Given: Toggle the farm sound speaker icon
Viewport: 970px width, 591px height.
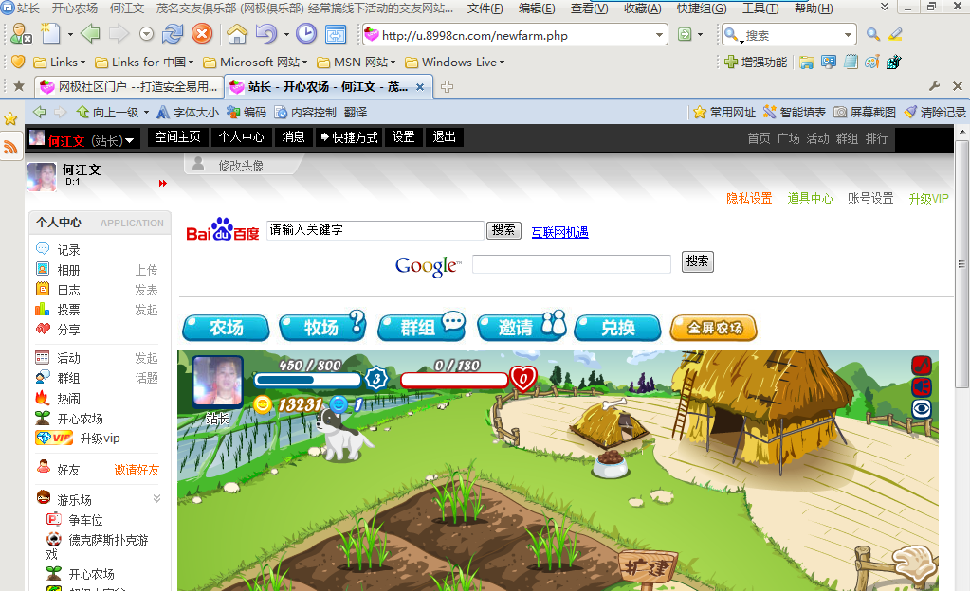Looking at the screenshot, I should pos(921,387).
